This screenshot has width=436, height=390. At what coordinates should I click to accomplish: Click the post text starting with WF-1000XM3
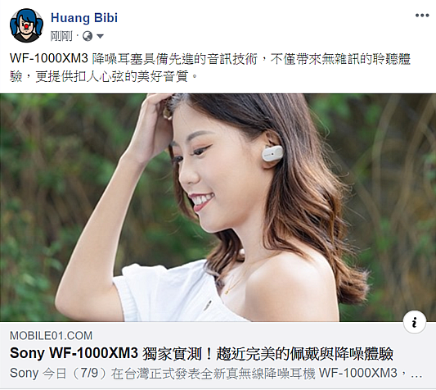pyautogui.click(x=210, y=67)
